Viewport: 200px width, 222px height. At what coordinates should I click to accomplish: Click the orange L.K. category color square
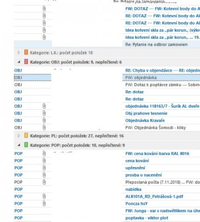click(26, 52)
